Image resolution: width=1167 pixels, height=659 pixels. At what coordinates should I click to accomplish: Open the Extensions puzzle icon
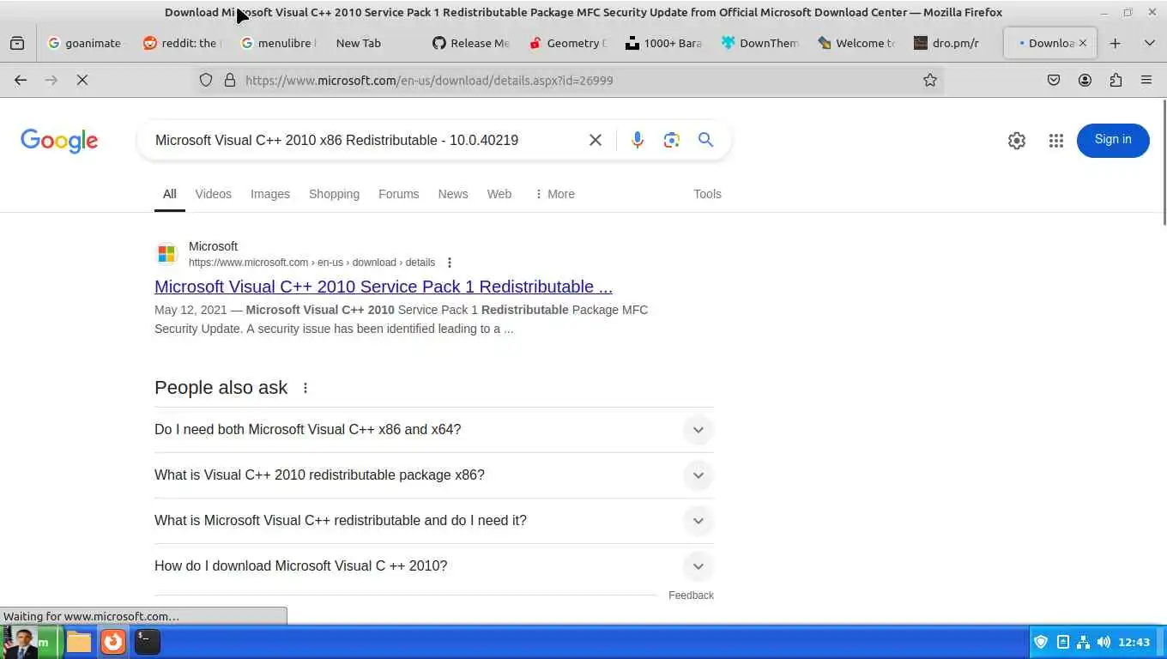point(1116,80)
